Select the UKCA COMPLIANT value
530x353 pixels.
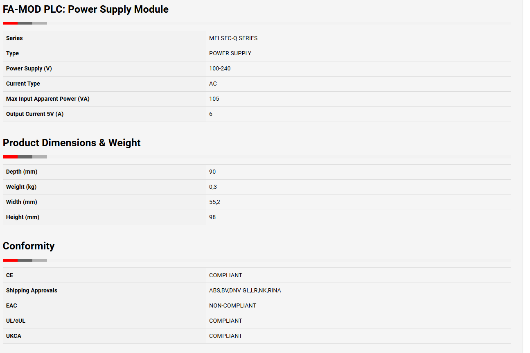point(226,336)
